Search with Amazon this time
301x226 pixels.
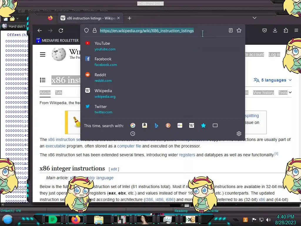coord(145,125)
